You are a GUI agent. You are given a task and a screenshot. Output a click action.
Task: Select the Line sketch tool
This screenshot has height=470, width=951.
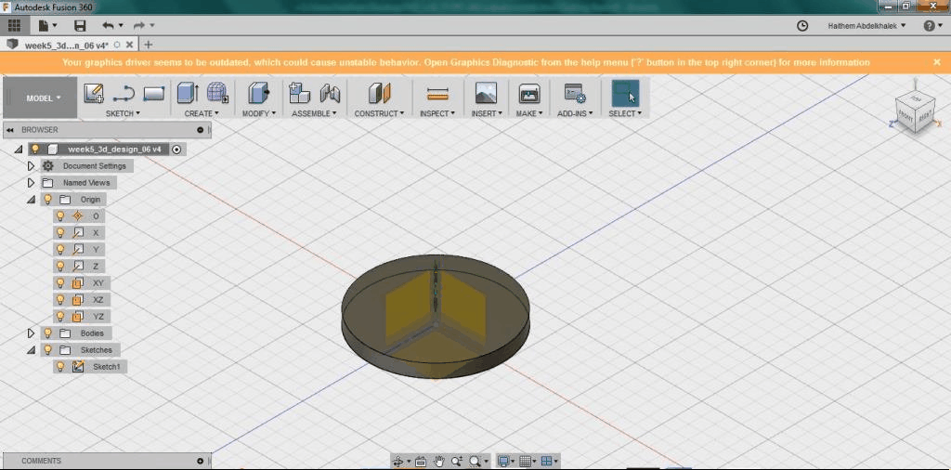pyautogui.click(x=124, y=94)
